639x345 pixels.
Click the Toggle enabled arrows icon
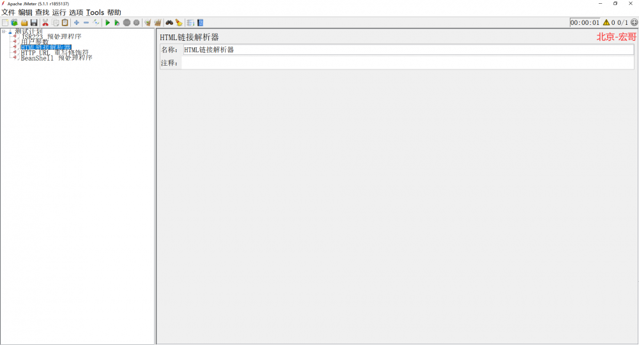(96, 23)
